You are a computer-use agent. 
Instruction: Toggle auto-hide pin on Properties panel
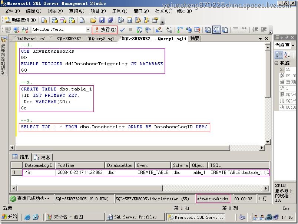click(287, 37)
